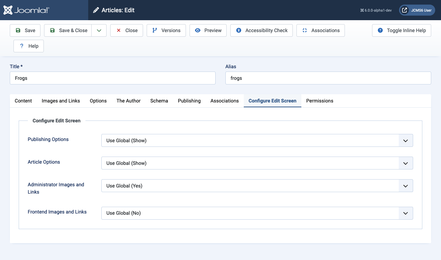This screenshot has width=441, height=260.
Task: Click the question icon on Toggle Inline Help
Action: pyautogui.click(x=380, y=30)
